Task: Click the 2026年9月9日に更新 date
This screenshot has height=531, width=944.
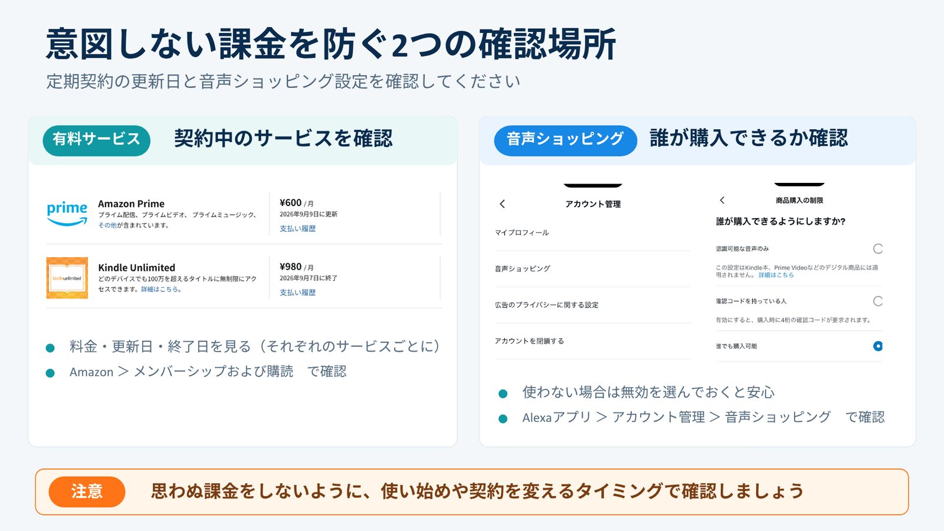Action: coord(309,214)
